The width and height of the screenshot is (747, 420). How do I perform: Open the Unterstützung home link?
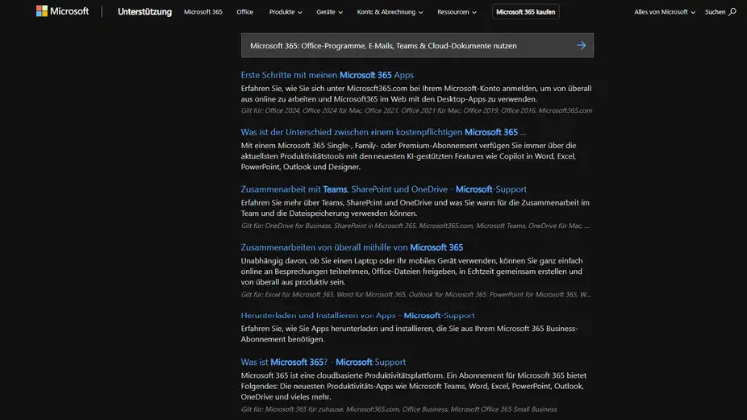tap(144, 12)
